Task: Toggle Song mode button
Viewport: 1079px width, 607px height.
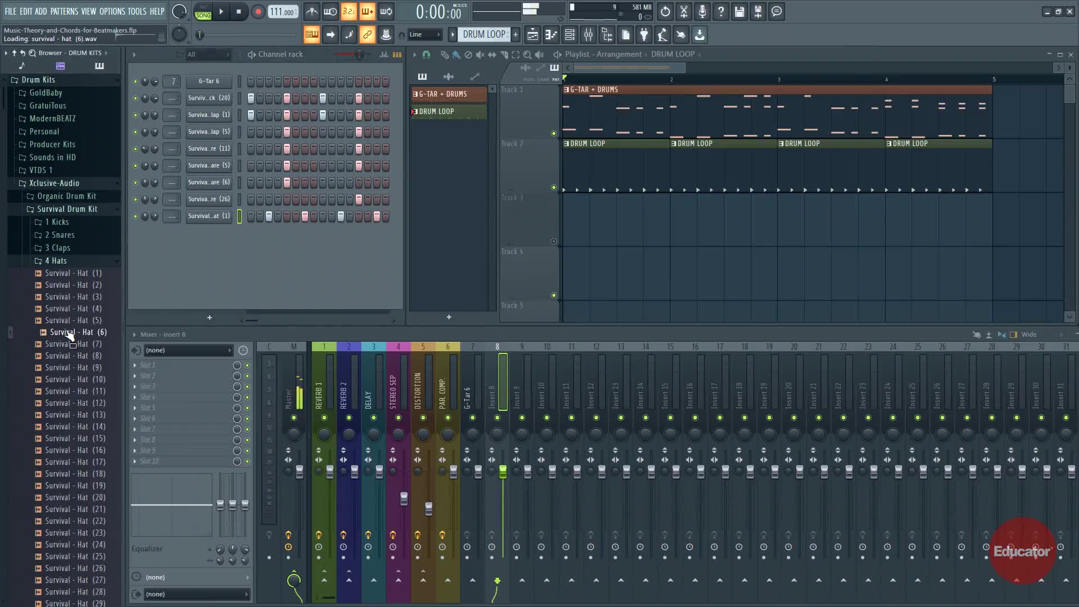Action: pos(203,15)
